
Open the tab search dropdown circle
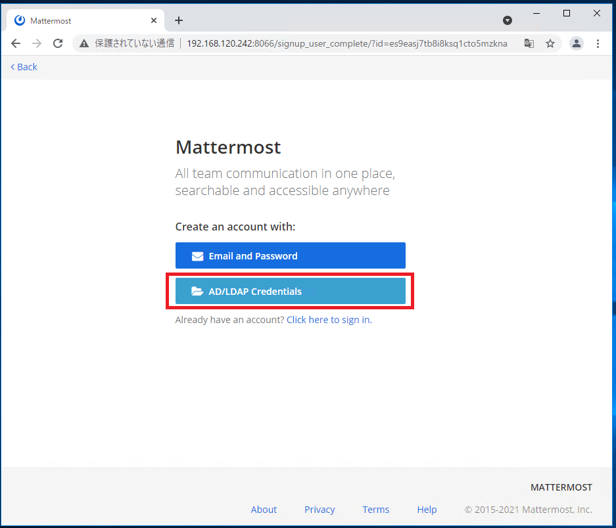508,20
